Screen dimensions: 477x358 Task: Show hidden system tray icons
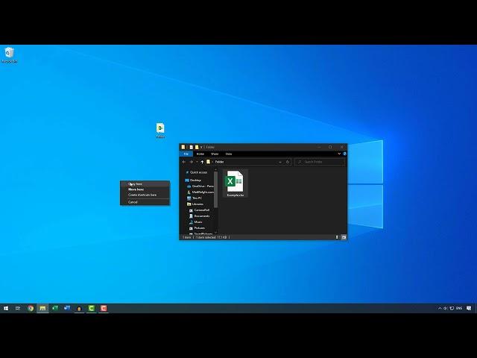point(440,308)
